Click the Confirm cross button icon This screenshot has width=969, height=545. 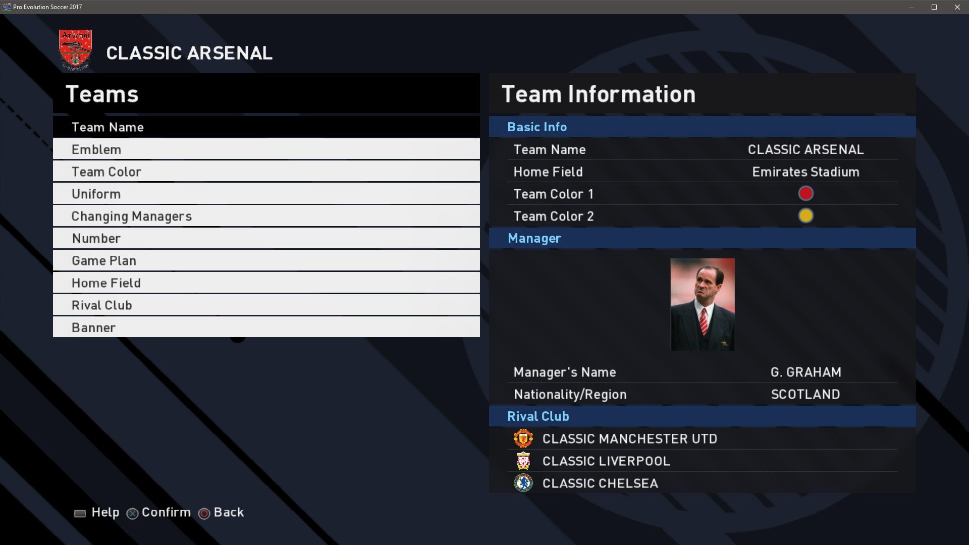tap(132, 513)
